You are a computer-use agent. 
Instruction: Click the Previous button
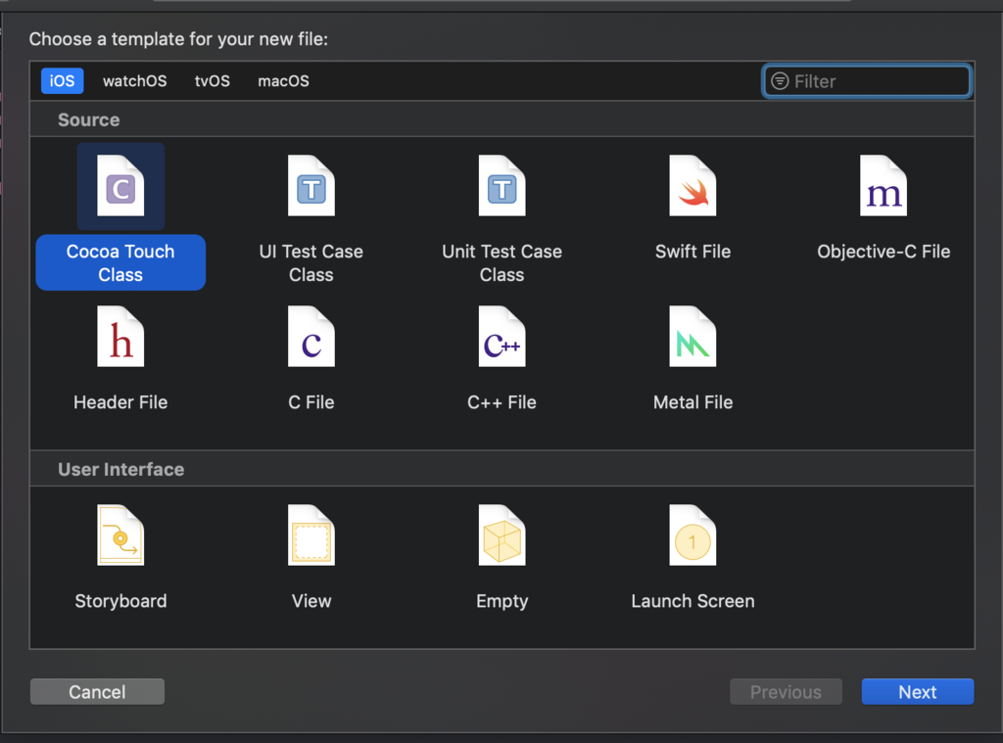(x=786, y=692)
